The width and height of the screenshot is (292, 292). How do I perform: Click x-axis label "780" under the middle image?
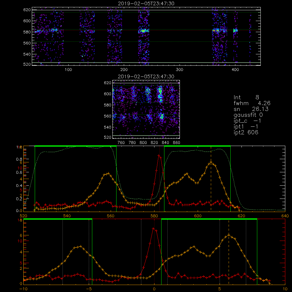coord(132,143)
